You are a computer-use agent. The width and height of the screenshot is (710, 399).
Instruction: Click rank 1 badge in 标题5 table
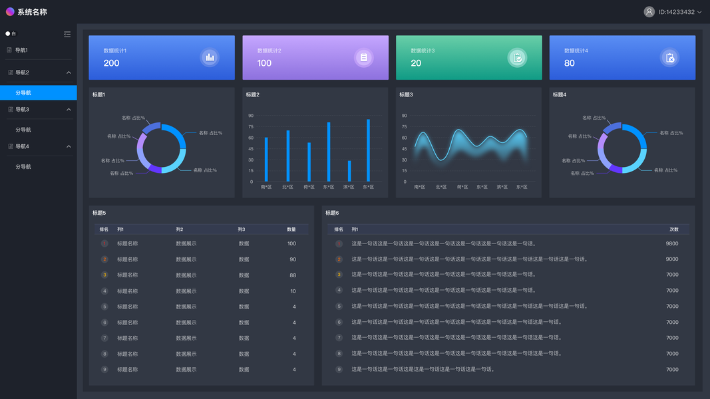pyautogui.click(x=104, y=243)
